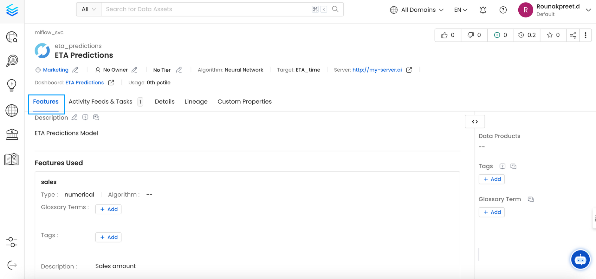The height and width of the screenshot is (279, 596).
Task: Click the ETA Predictions model logo icon
Action: click(42, 51)
